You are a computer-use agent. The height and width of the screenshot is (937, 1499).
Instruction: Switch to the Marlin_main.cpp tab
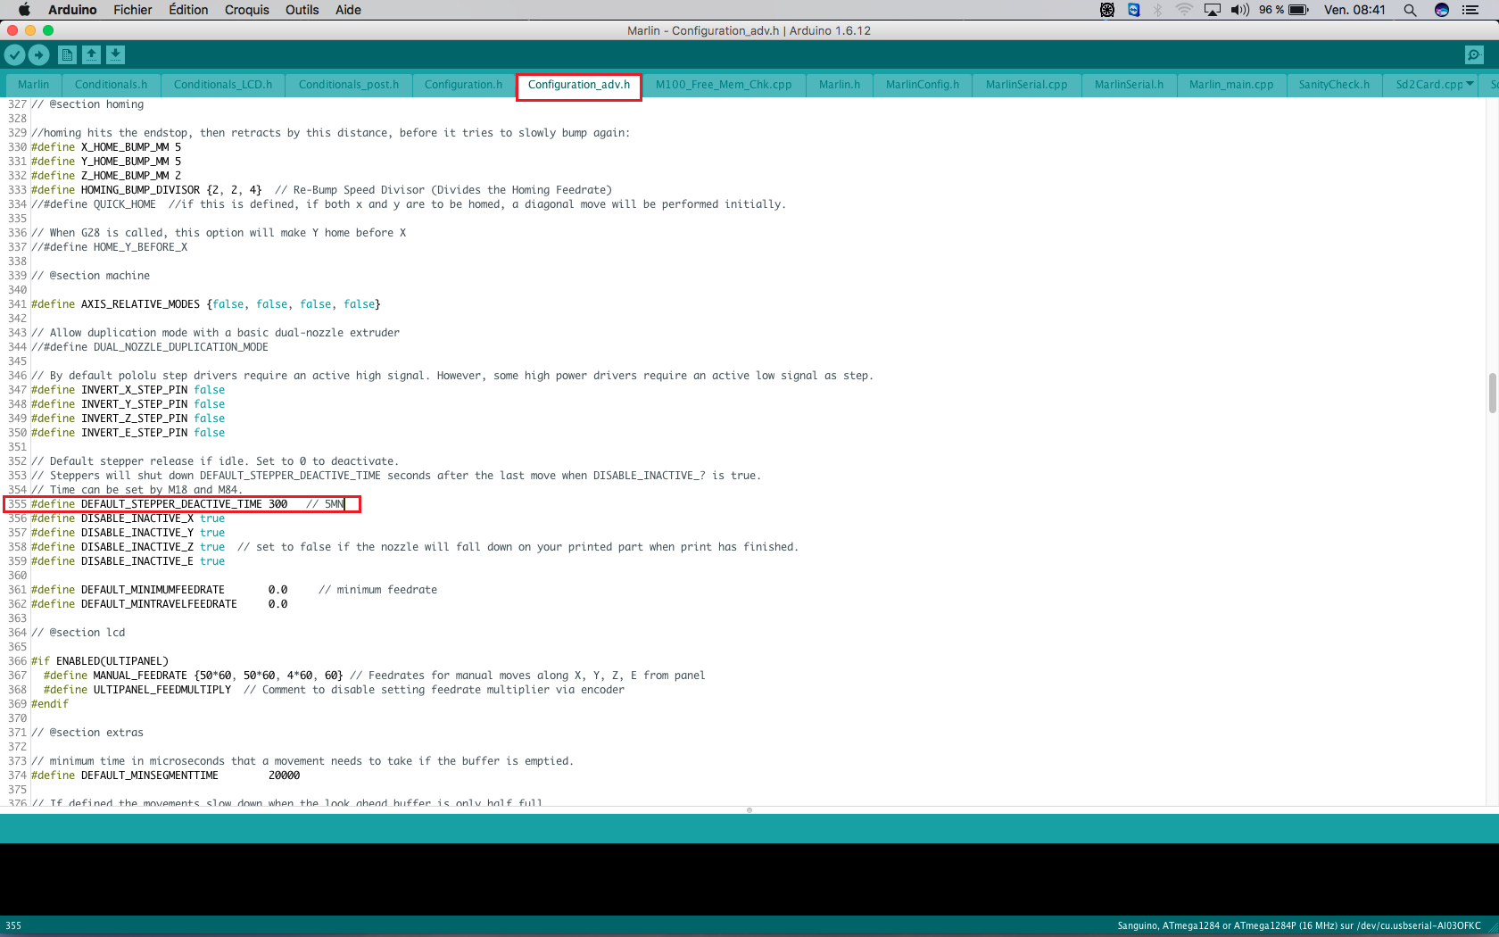pos(1231,85)
